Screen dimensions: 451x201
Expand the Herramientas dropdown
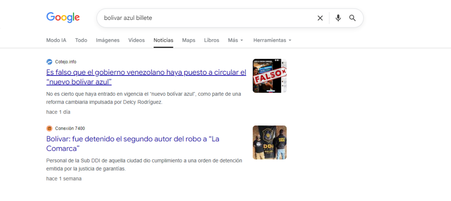[272, 40]
